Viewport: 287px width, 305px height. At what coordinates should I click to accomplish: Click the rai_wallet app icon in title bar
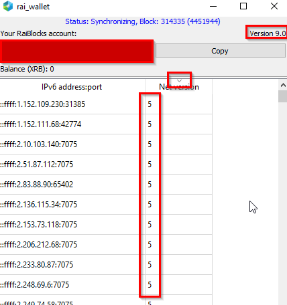8,6
